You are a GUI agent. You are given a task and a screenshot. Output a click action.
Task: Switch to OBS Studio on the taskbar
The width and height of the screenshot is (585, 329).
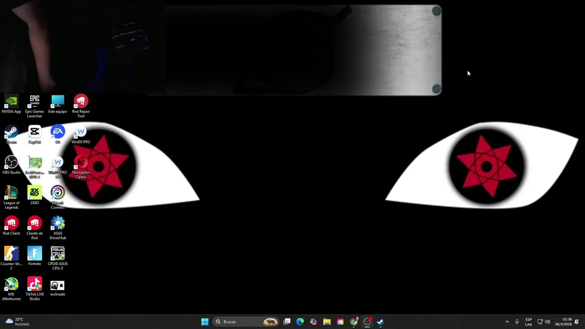(367, 322)
